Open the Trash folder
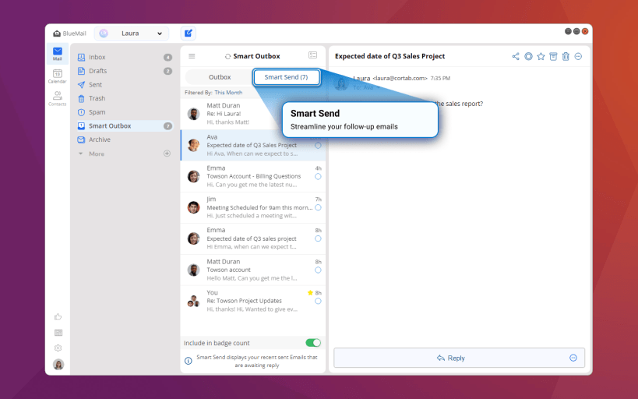 click(x=125, y=98)
